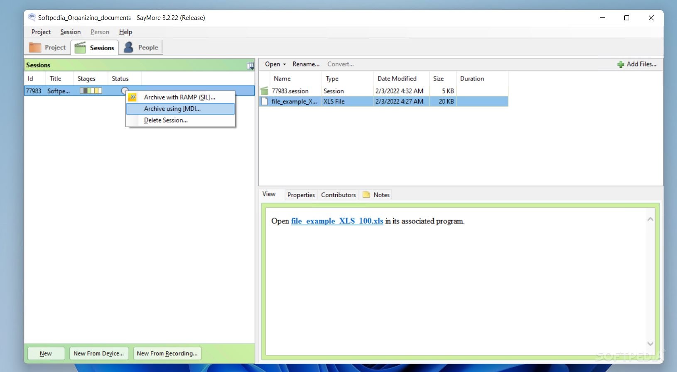677x372 pixels.
Task: Select the file_example_X... XLS file row
Action: 384,101
